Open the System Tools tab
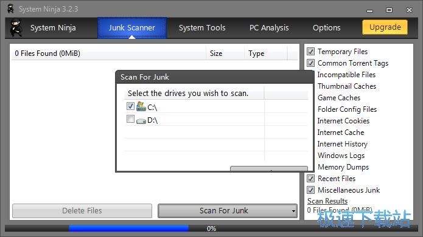Screen dimensions: 423x237 [x=202, y=28]
